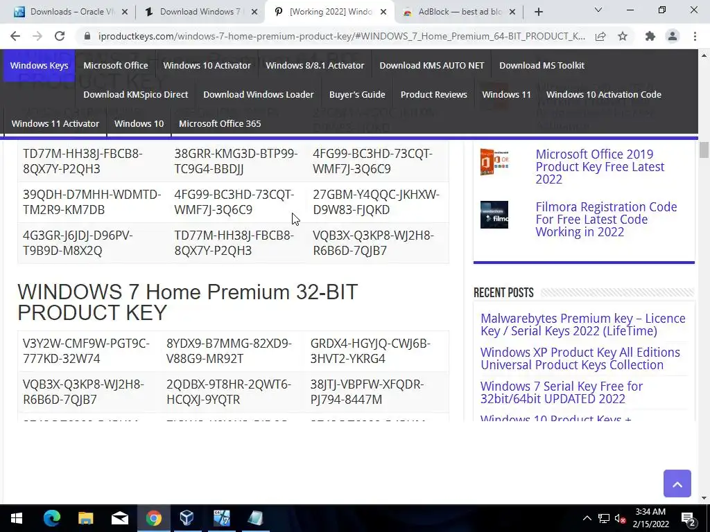Viewport: 710px width, 532px height.
Task: Open the notification center icon
Action: click(689, 518)
